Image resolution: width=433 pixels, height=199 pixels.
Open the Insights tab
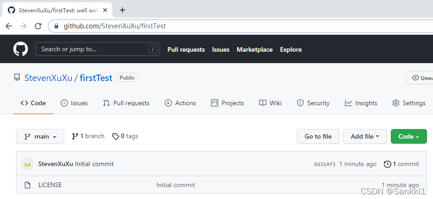click(x=361, y=103)
